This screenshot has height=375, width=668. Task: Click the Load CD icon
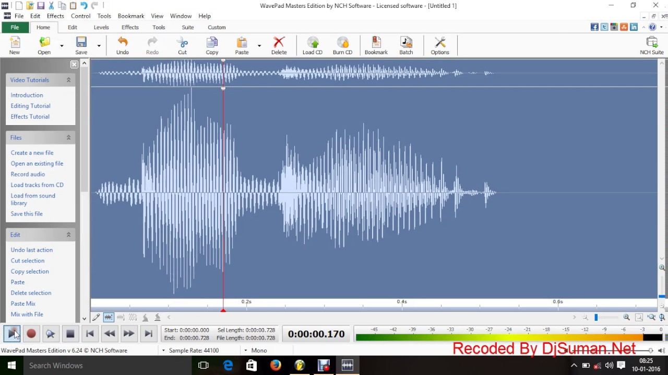coord(313,45)
